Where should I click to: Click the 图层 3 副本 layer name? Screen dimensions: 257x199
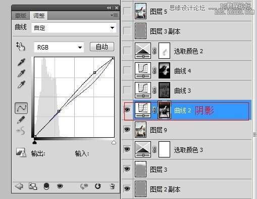tap(165, 31)
